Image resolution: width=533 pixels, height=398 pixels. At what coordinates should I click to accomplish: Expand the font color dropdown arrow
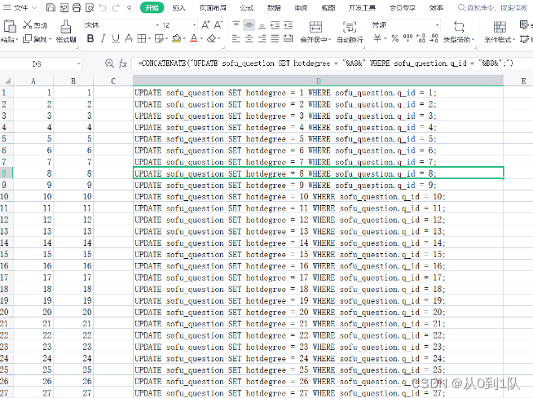pos(201,39)
